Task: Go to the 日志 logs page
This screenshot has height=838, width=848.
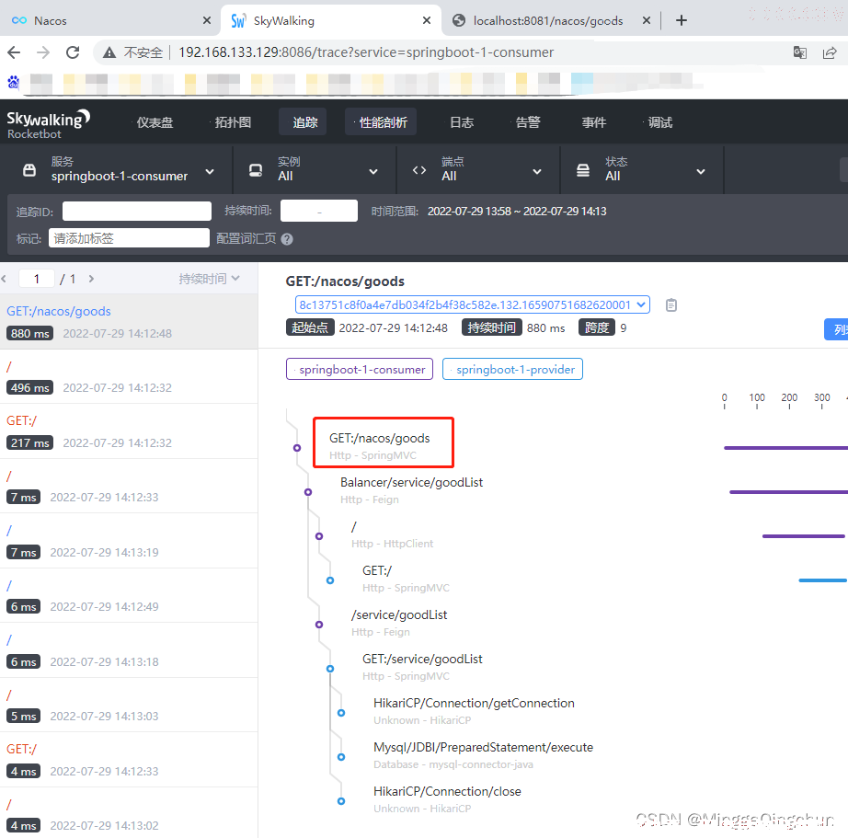Action: click(x=462, y=122)
